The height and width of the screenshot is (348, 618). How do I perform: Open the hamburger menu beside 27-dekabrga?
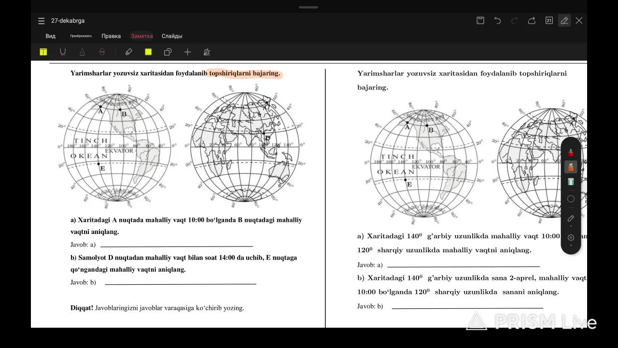(x=42, y=21)
